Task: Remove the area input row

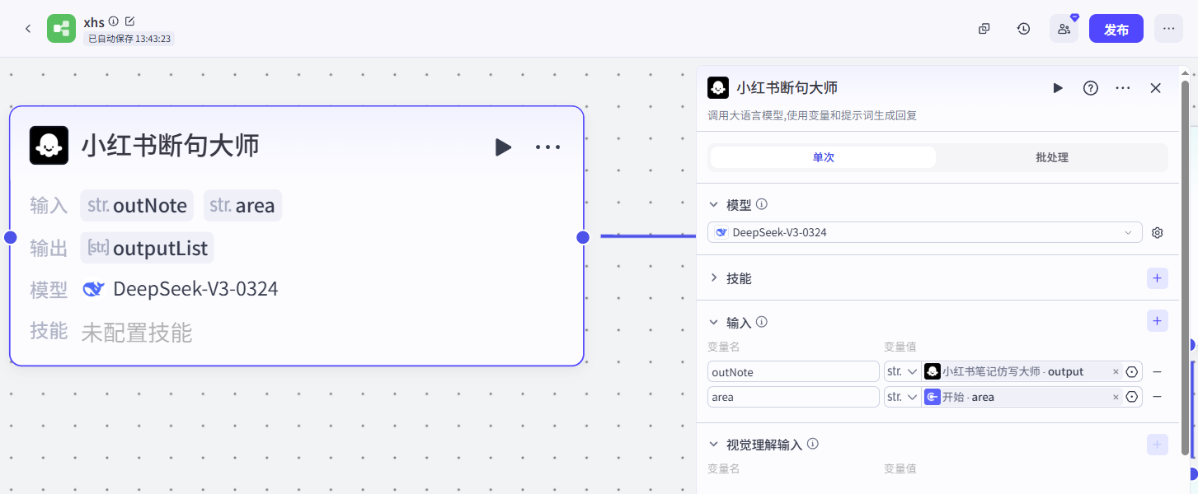Action: [x=1157, y=397]
